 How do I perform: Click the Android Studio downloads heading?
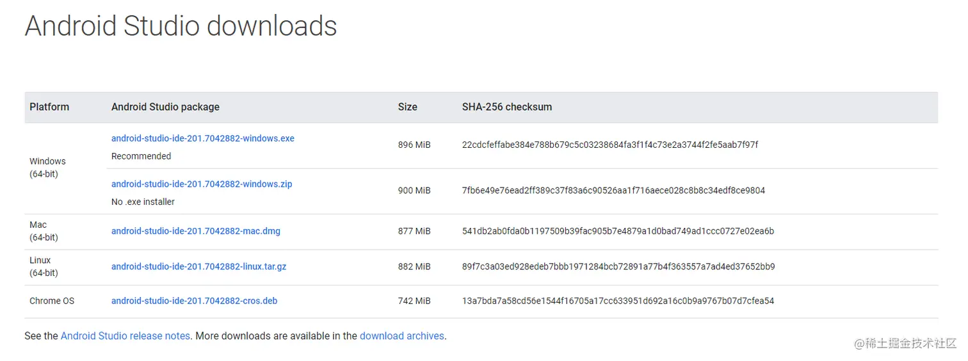click(181, 26)
